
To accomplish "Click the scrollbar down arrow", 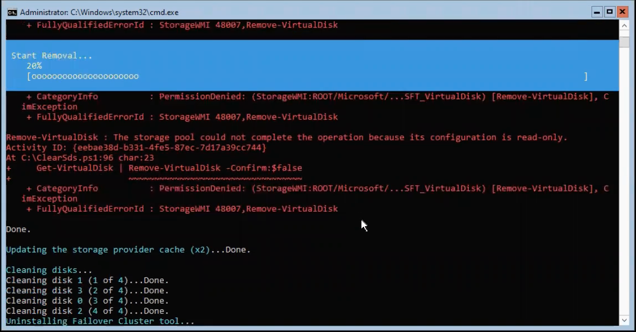I will pos(624,320).
